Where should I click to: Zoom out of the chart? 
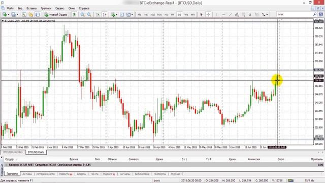tap(89, 15)
